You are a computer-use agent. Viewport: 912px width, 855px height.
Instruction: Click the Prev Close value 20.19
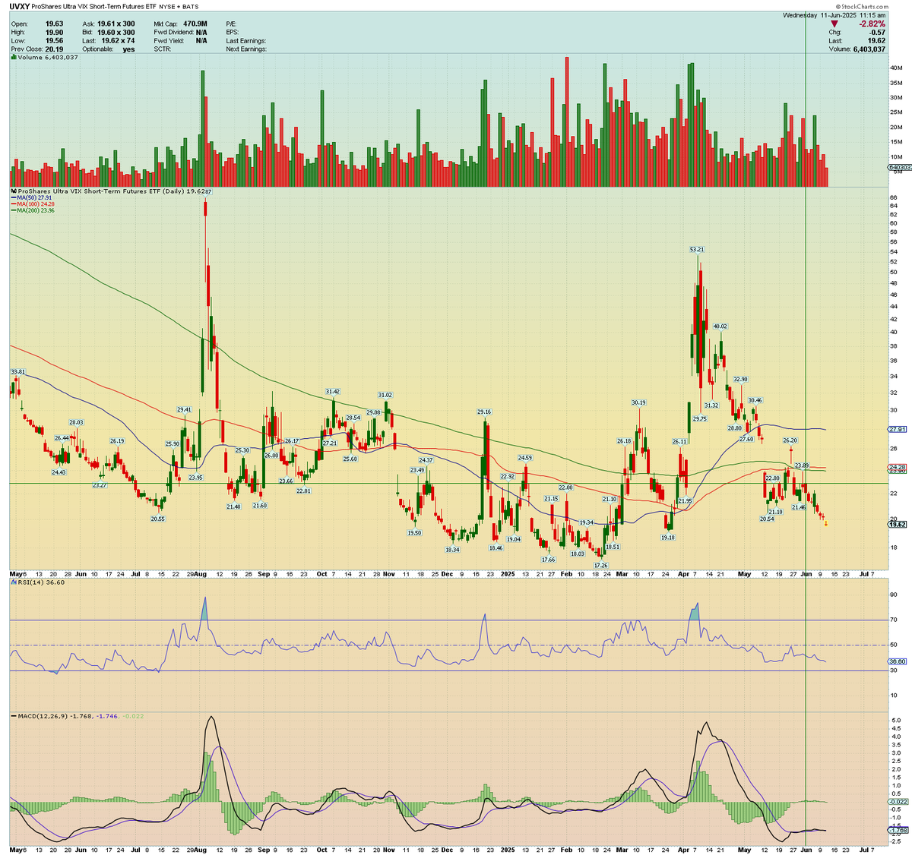52,49
